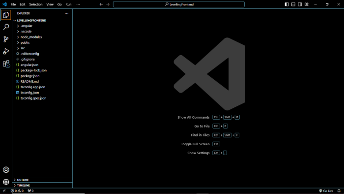Open the Run menu
Viewport: 344px width, 194px height.
68,4
